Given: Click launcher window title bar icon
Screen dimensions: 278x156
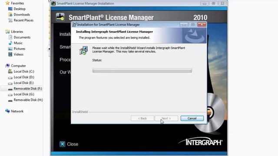Looking at the screenshot, I should click(53, 3).
